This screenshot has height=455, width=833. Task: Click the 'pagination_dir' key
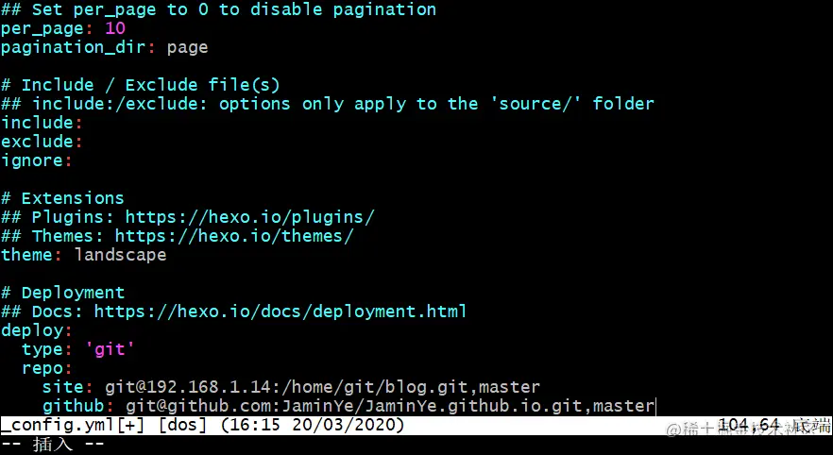[x=74, y=48]
